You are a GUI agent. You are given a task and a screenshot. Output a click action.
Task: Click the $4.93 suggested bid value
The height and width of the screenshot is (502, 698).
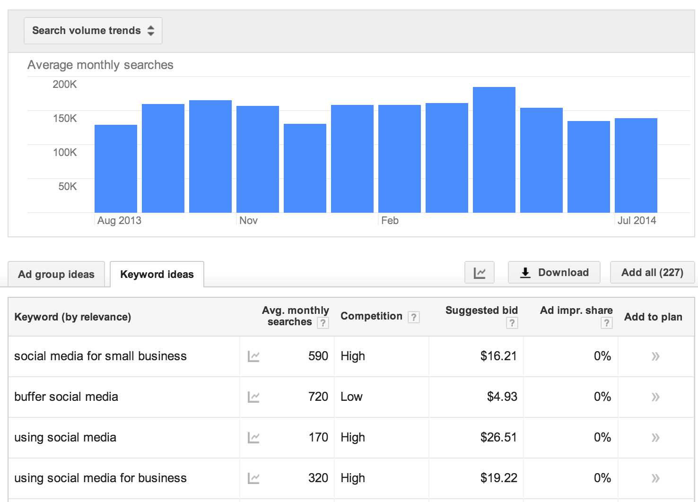click(502, 397)
